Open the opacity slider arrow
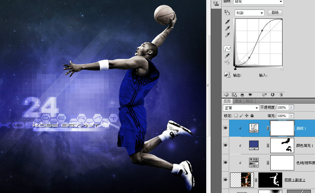Viewport: 315px width, 193px height. pos(291,108)
